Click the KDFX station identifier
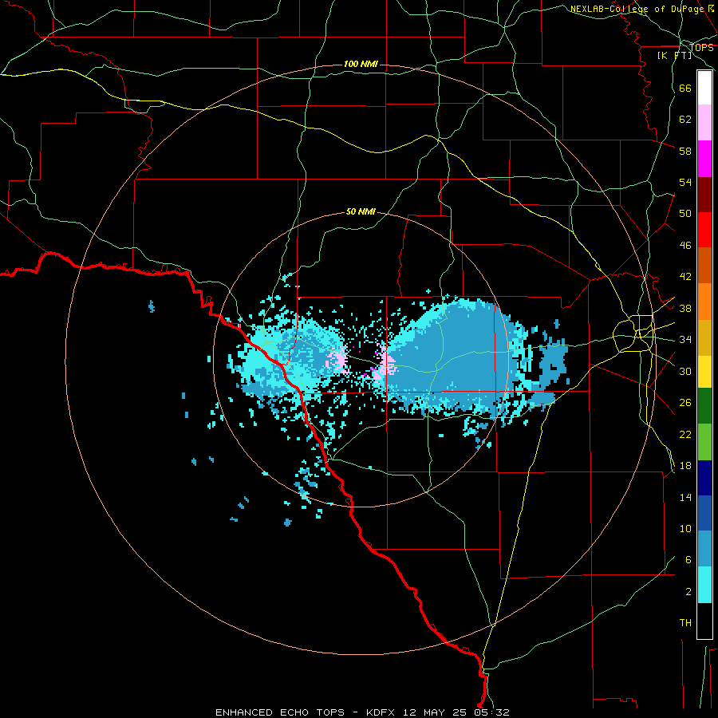 pos(381,712)
